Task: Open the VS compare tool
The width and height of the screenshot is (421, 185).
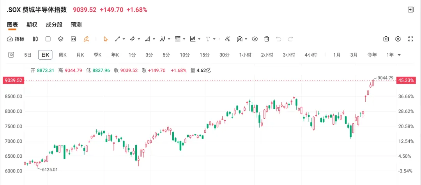Action: click(73, 39)
